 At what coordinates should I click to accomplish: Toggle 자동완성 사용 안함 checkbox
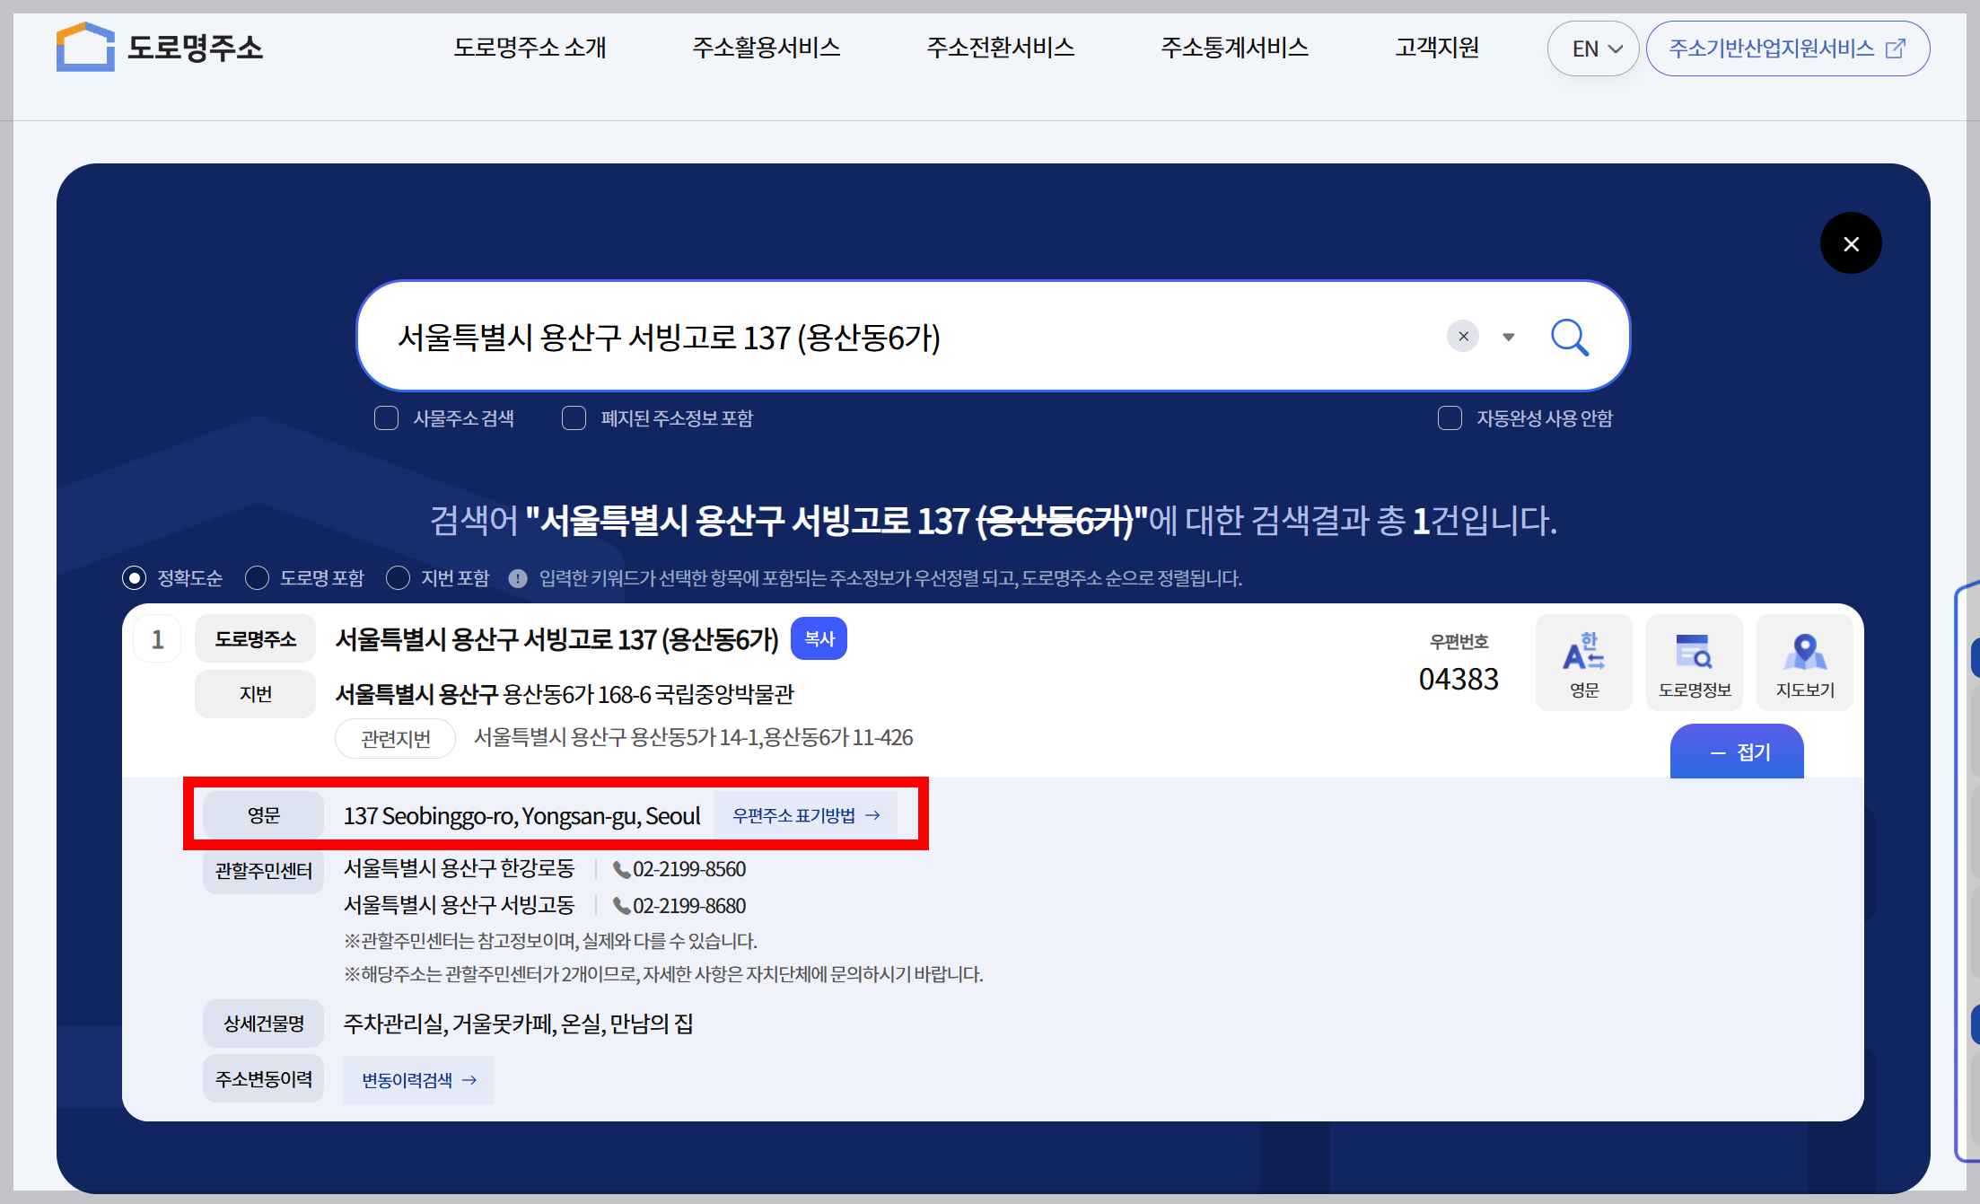(x=1450, y=418)
